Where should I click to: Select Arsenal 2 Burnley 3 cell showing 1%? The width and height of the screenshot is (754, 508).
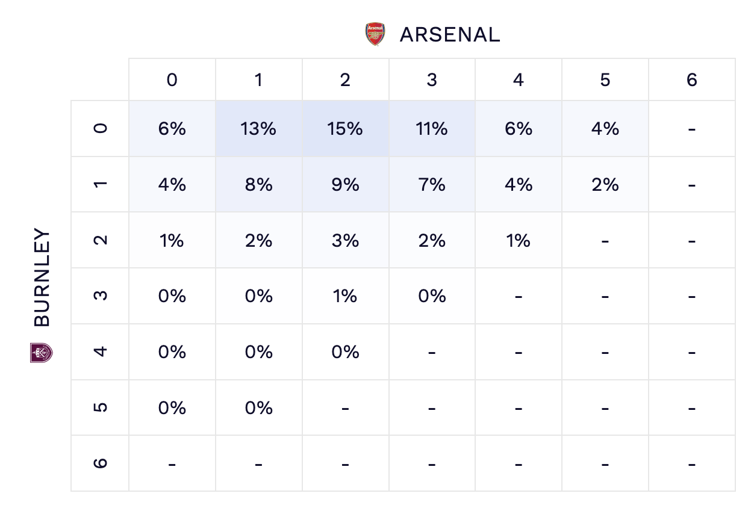point(345,296)
